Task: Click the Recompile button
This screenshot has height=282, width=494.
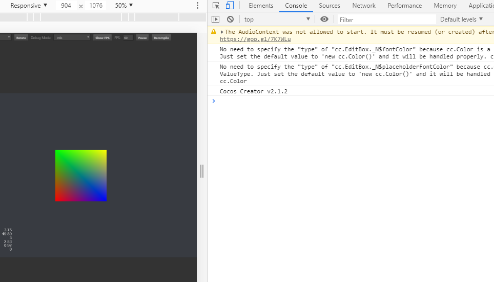Action: [x=161, y=38]
